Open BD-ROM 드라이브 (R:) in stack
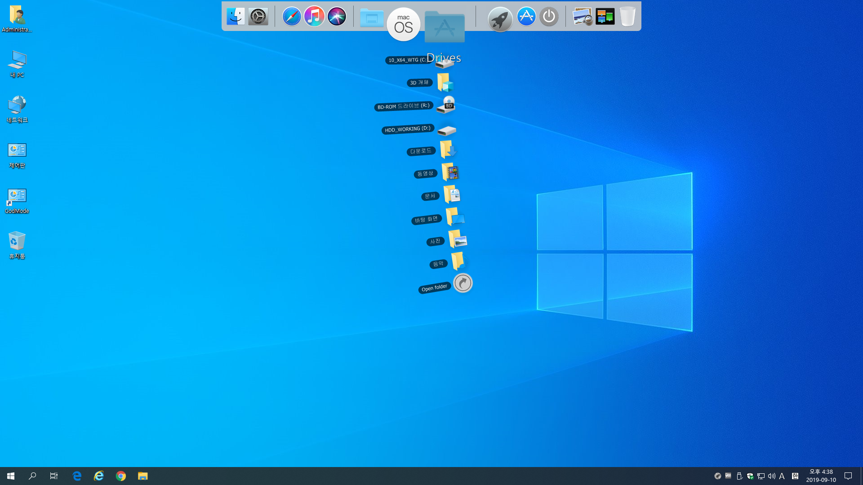 [x=446, y=105]
